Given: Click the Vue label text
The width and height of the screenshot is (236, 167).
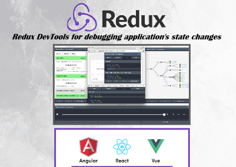Looking at the screenshot, I should tap(156, 161).
